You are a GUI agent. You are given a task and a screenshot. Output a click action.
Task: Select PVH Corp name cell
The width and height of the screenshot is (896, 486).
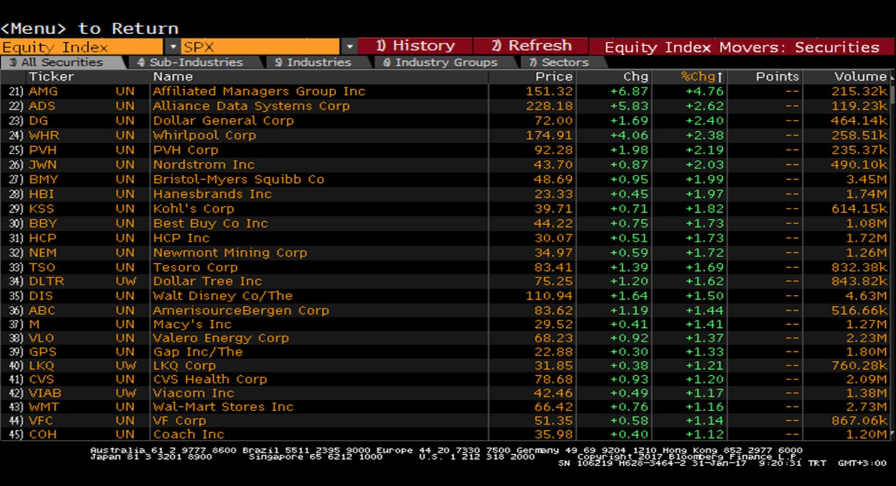[x=185, y=150]
